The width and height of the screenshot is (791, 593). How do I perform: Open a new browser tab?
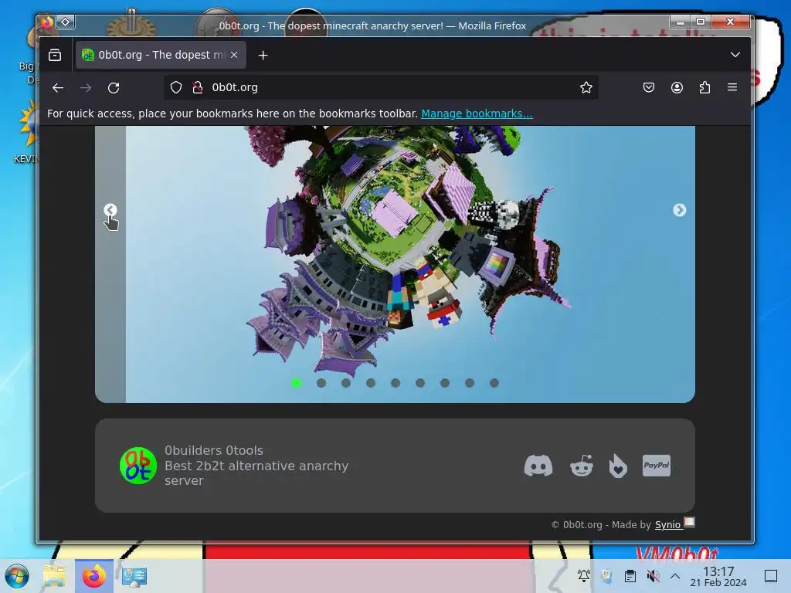(263, 55)
